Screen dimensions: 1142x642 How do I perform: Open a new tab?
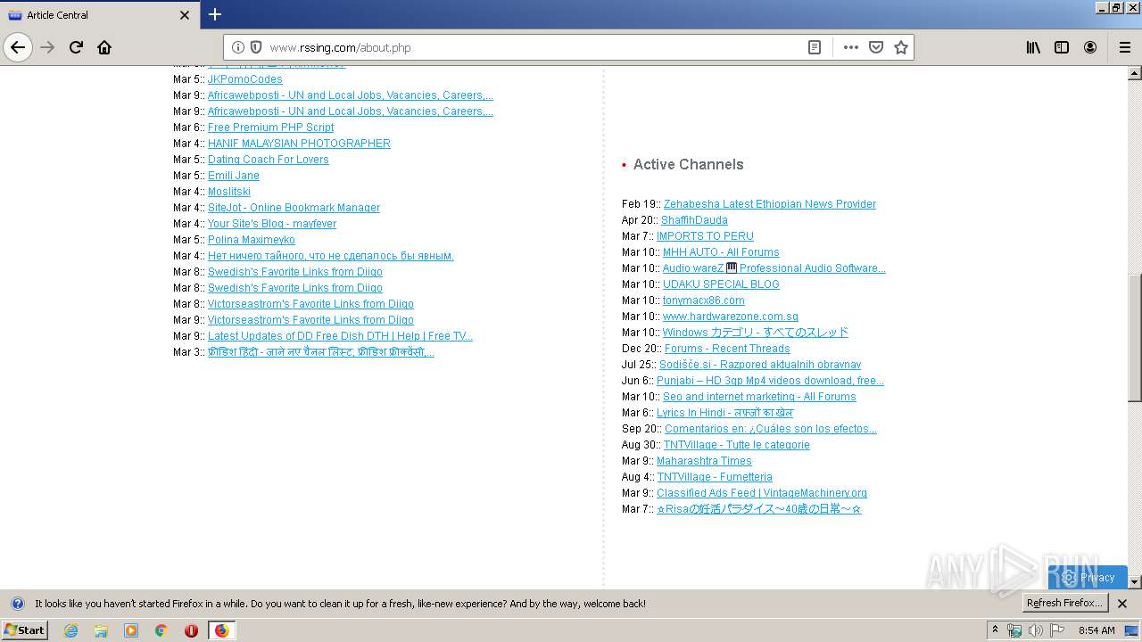point(215,14)
